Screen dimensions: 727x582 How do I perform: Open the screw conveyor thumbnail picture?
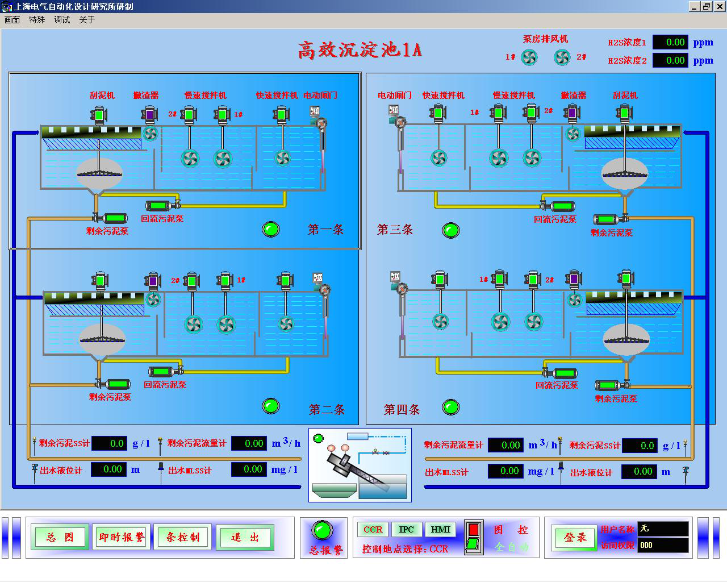point(360,465)
